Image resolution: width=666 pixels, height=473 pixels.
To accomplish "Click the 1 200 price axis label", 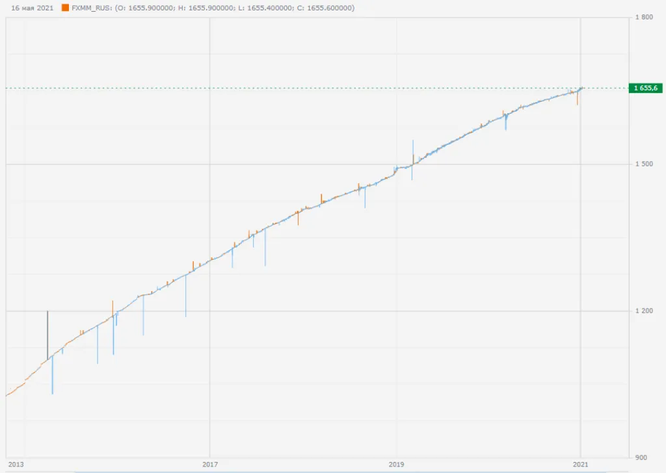I will (x=644, y=311).
